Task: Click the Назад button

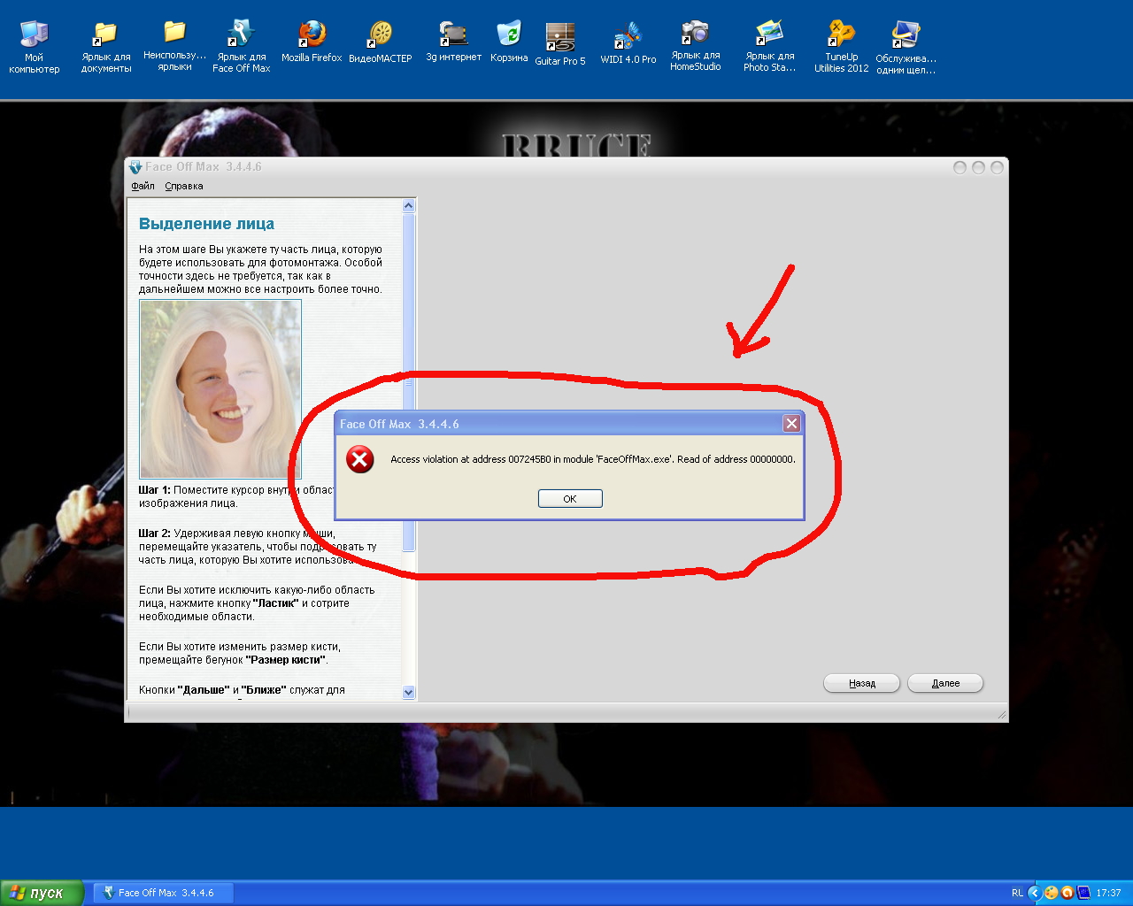Action: click(x=861, y=683)
